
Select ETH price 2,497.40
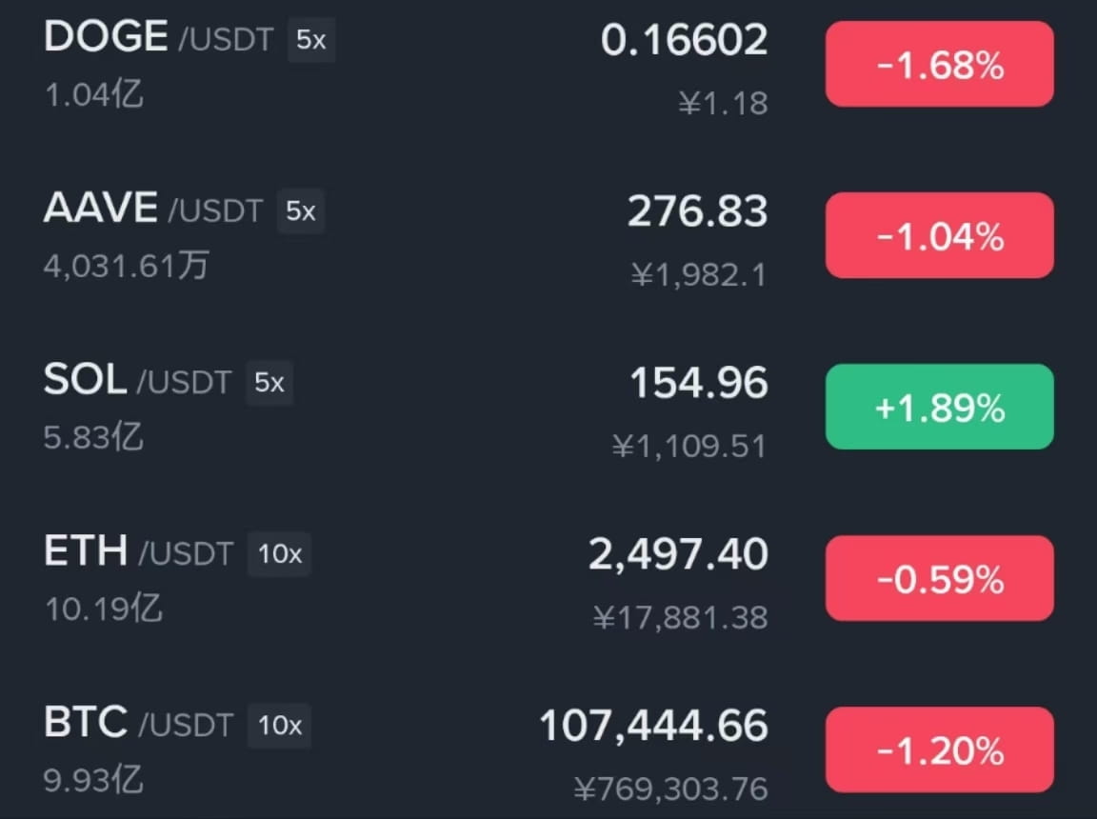pos(678,554)
